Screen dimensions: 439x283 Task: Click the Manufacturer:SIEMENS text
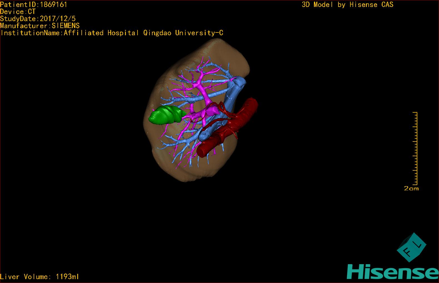[40, 26]
